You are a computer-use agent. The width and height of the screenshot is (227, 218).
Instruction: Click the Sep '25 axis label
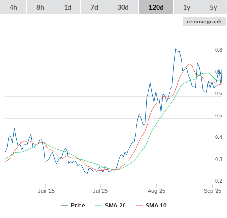[213, 191]
